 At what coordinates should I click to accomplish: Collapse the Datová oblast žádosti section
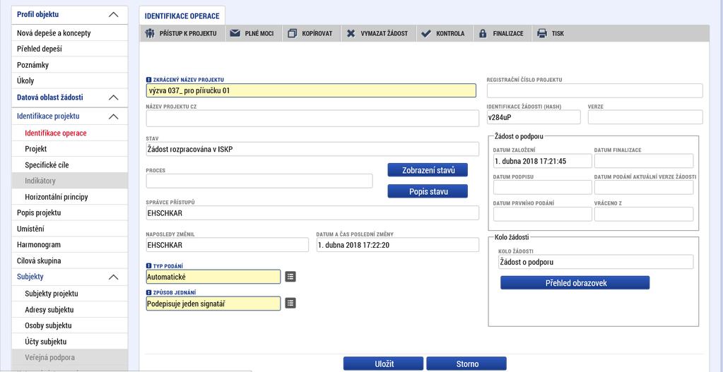coord(113,97)
